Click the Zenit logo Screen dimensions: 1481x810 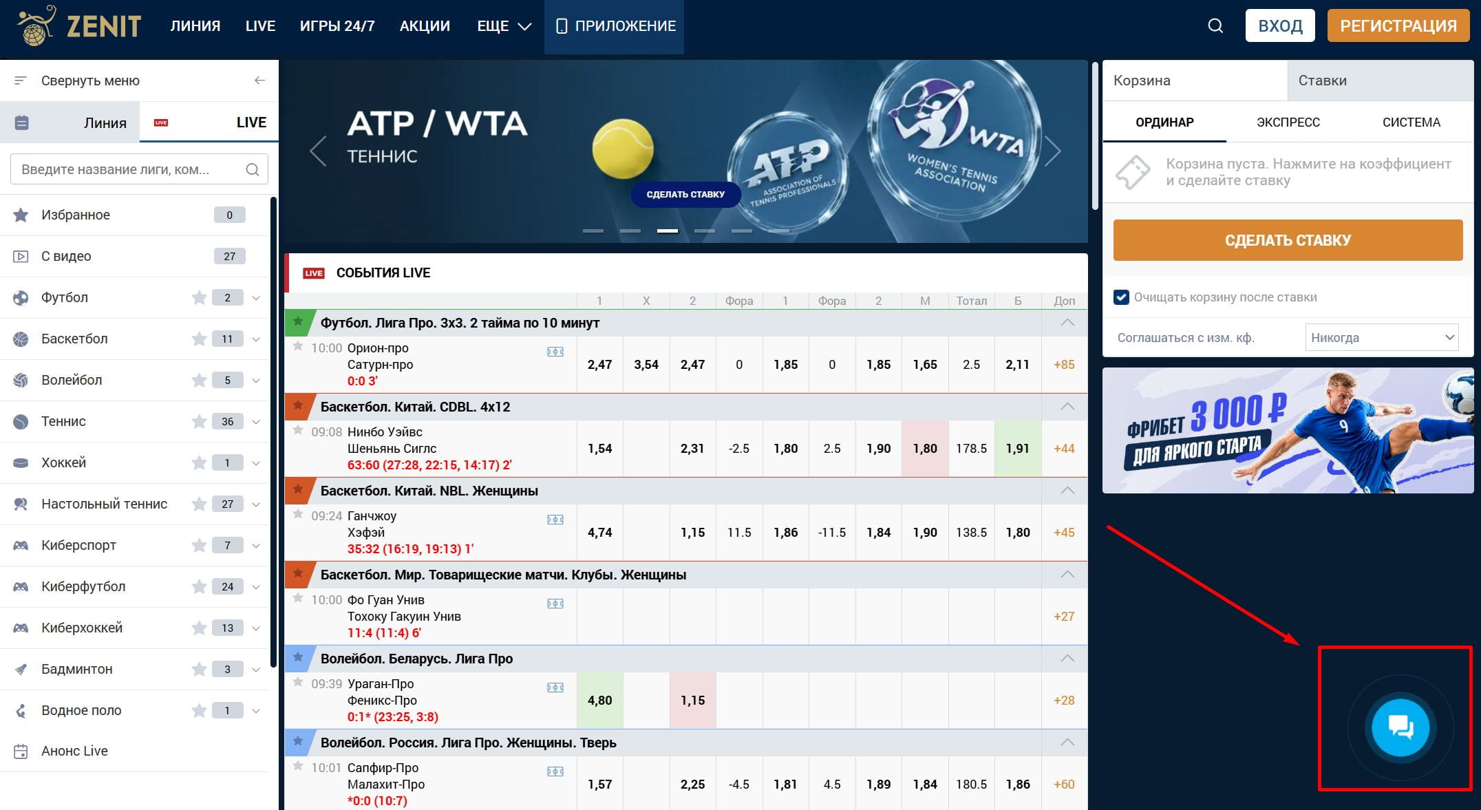tap(79, 25)
